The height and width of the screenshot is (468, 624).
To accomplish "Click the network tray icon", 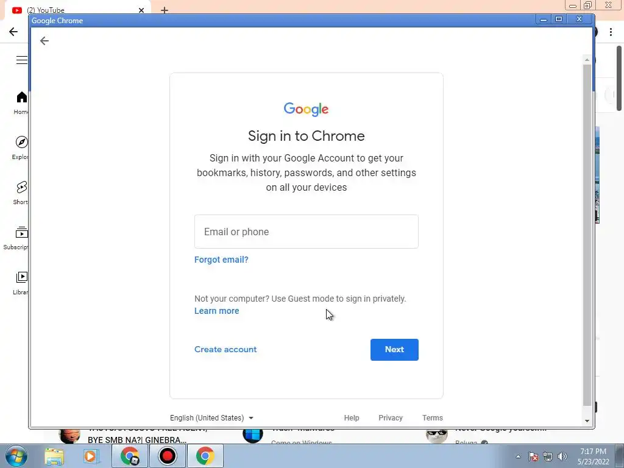I will click(x=548, y=456).
